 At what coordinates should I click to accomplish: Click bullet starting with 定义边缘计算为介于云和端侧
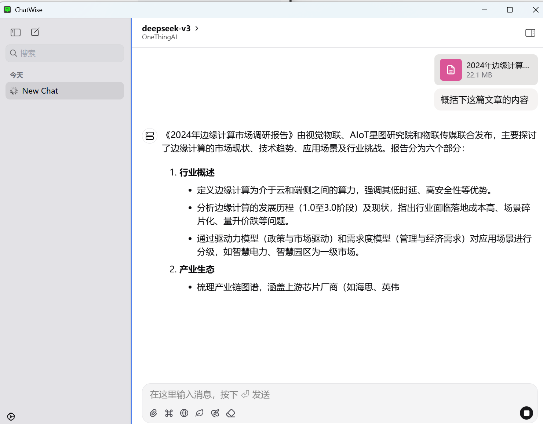[x=345, y=190]
